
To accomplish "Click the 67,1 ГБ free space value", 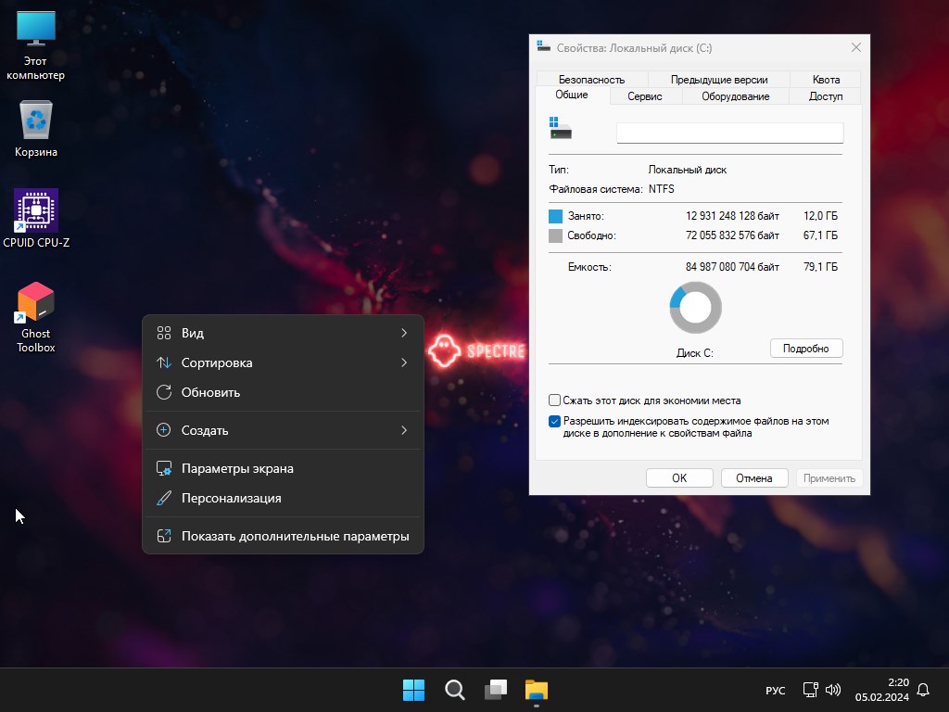I will click(x=820, y=235).
